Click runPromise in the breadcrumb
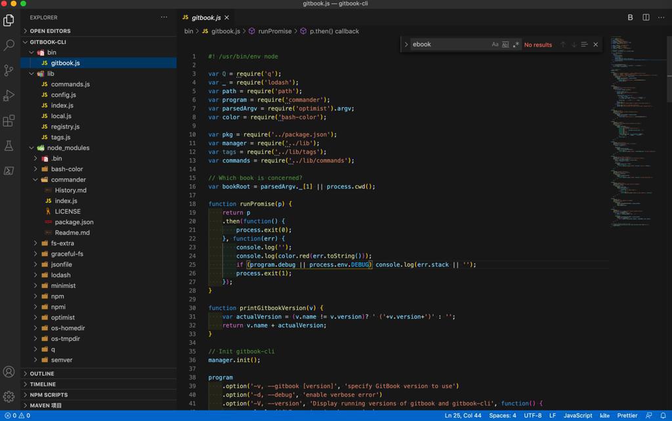This screenshot has height=421, width=672. point(274,31)
